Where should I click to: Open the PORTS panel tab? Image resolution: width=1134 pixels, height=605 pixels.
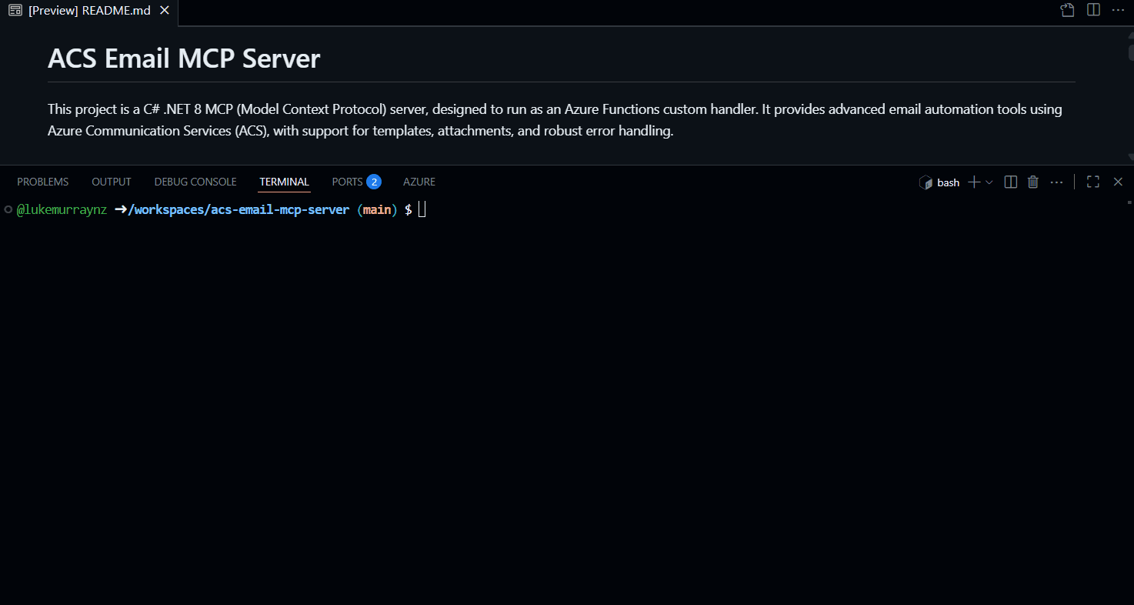[347, 182]
